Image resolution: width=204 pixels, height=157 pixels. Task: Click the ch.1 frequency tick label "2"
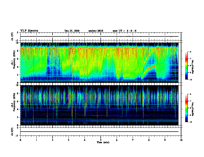tap(18, 75)
